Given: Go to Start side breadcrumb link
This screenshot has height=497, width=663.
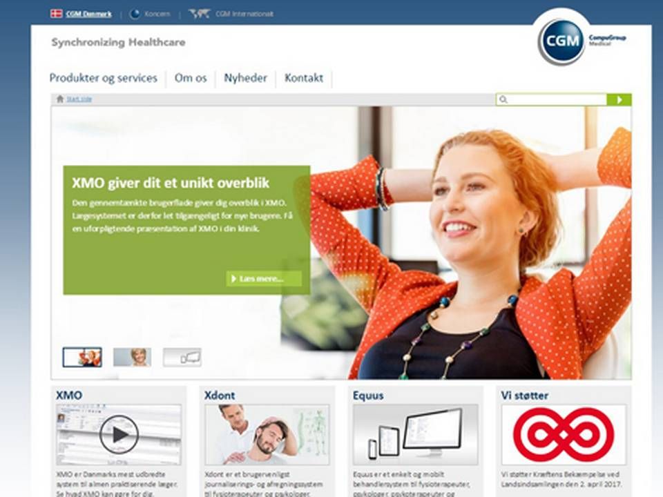Looking at the screenshot, I should coord(79,99).
